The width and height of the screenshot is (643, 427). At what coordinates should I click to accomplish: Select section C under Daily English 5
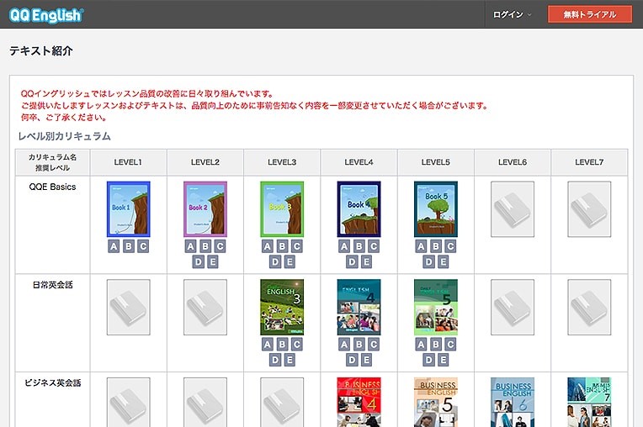[x=450, y=345]
